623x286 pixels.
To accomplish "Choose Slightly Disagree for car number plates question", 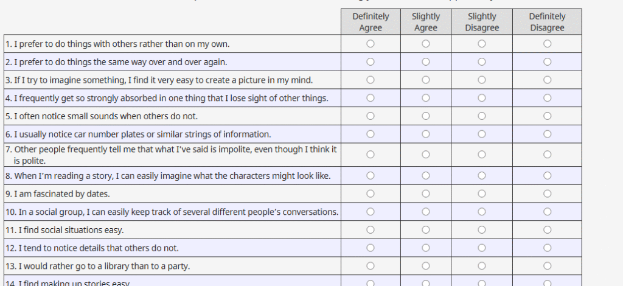I will coord(482,134).
